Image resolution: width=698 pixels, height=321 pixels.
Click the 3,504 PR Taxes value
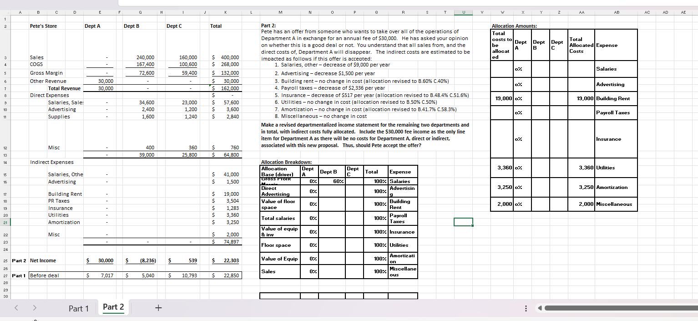tap(233, 201)
